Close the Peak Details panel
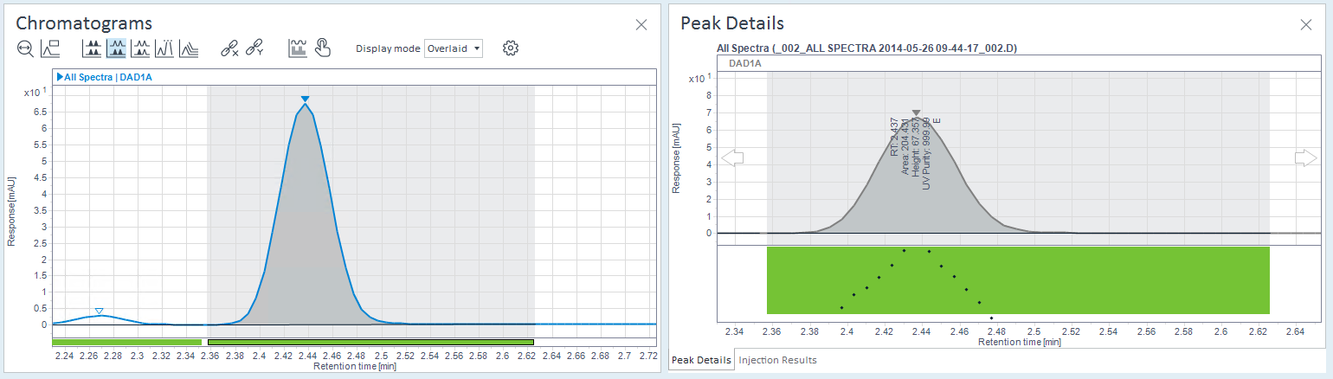This screenshot has width=1333, height=379. (1306, 24)
